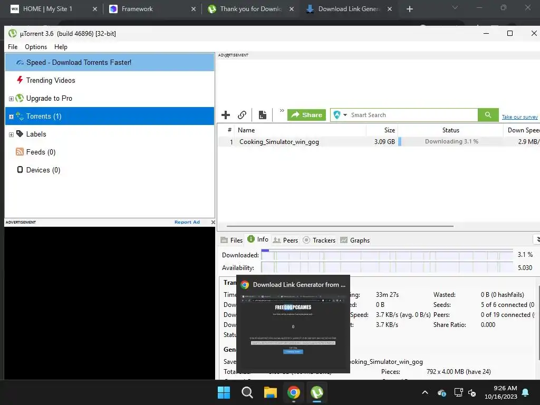Click the horizontal scrollbar under torrent list
Screen dimensions: 540x405
(x=340, y=226)
